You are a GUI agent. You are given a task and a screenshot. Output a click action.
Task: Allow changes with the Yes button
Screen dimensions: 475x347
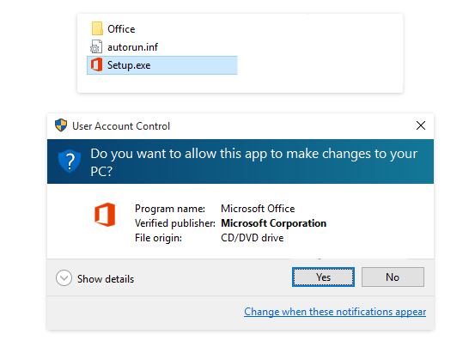coord(323,277)
